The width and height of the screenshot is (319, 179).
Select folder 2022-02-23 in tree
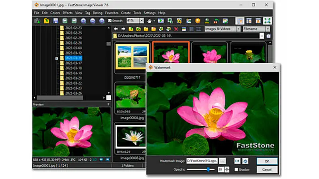coord(73,28)
